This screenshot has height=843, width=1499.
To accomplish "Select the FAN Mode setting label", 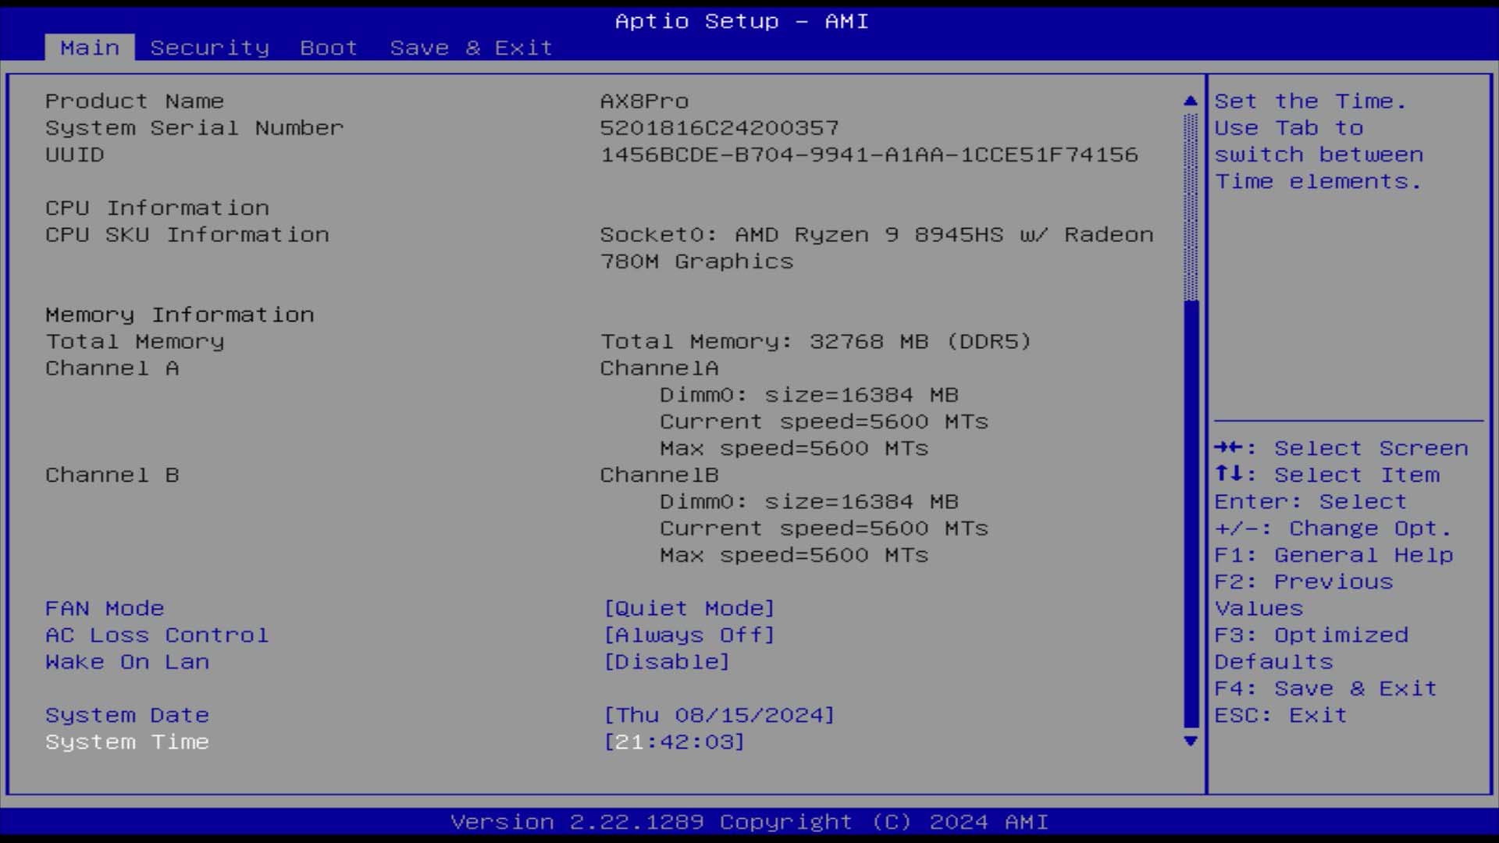I will click(x=105, y=608).
